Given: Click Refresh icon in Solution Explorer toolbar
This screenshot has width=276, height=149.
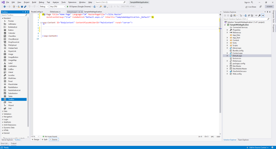Looking at the screenshot, I should (x=246, y=16).
